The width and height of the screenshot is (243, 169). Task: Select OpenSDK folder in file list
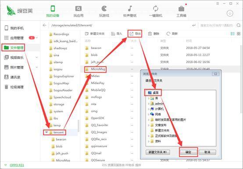click(x=95, y=118)
